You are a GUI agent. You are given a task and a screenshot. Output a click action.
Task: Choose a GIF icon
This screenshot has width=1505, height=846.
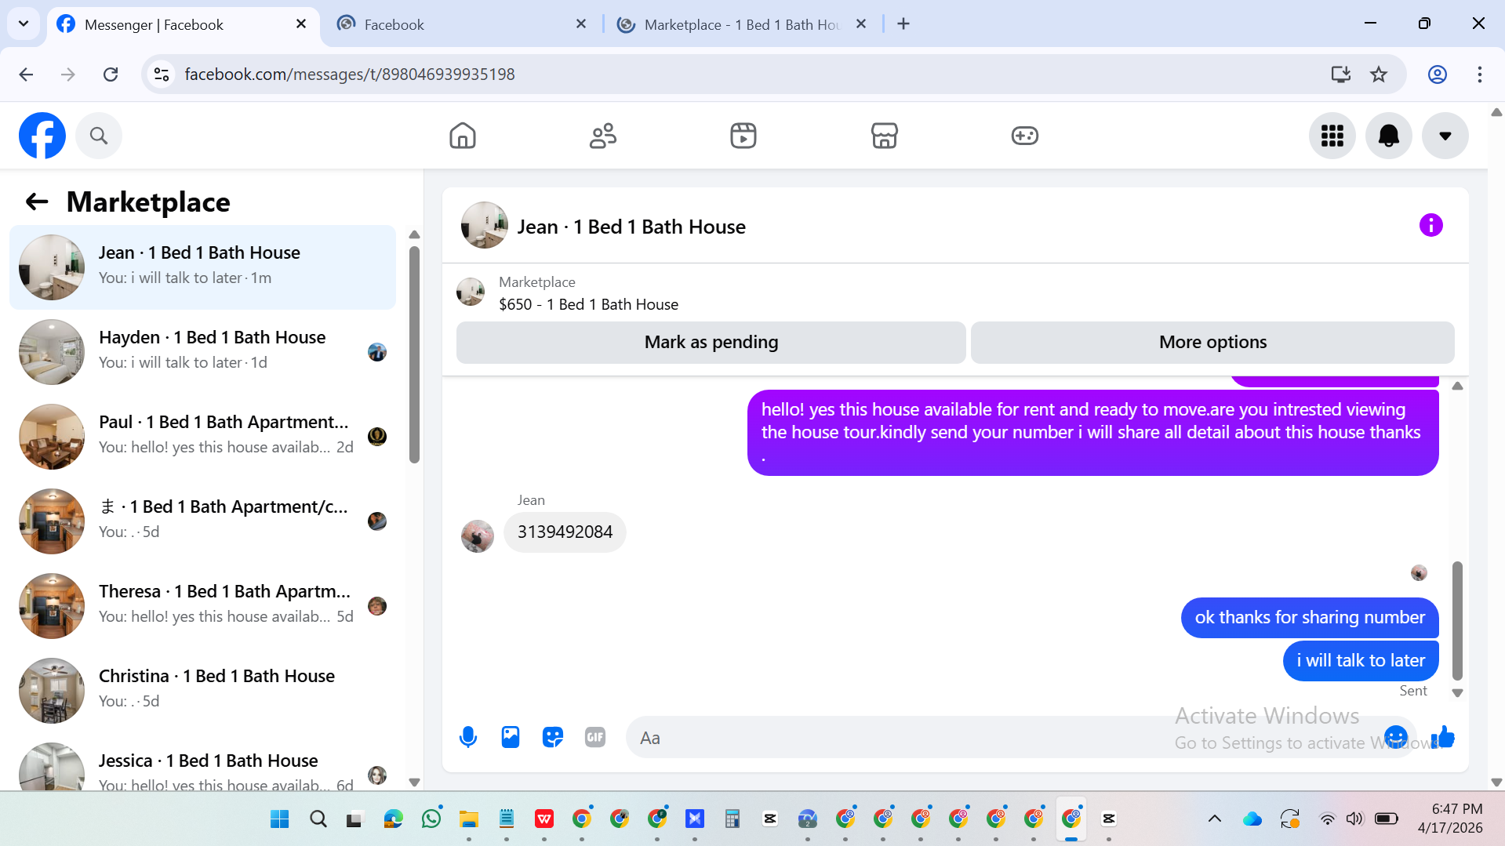click(x=595, y=737)
